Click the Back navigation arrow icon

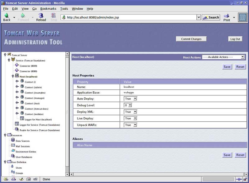(x=7, y=15)
